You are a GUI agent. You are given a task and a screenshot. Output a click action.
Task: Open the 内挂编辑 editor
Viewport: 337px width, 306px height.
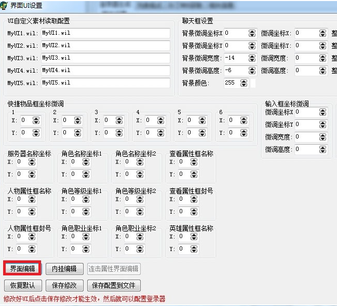click(x=64, y=269)
